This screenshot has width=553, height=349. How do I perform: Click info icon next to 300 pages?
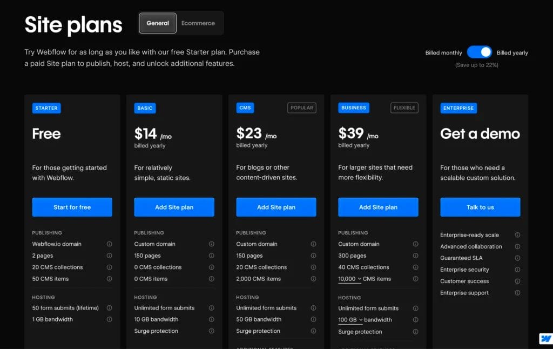pyautogui.click(x=416, y=256)
